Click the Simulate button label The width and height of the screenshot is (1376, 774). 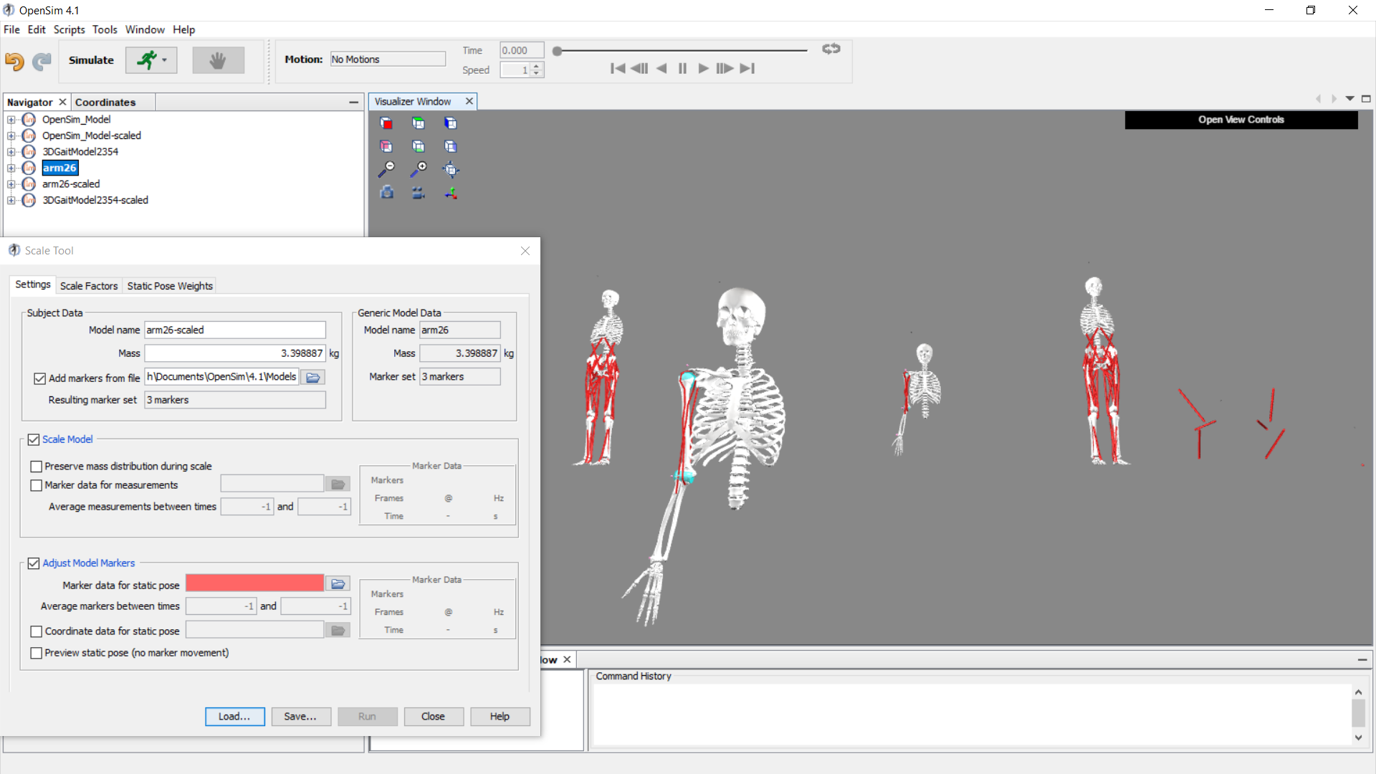click(91, 60)
